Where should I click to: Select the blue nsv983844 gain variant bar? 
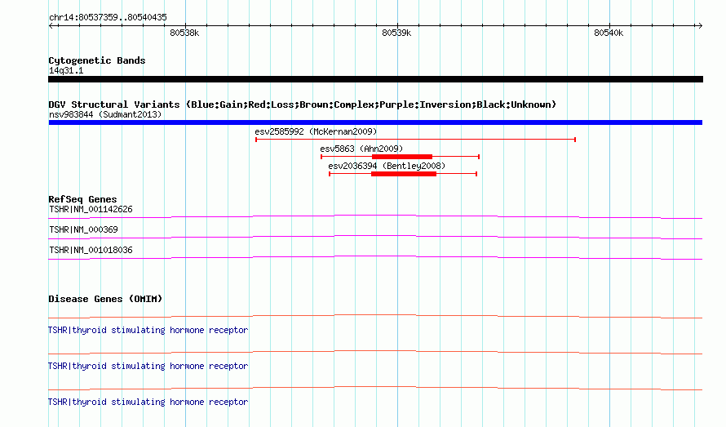(x=375, y=122)
